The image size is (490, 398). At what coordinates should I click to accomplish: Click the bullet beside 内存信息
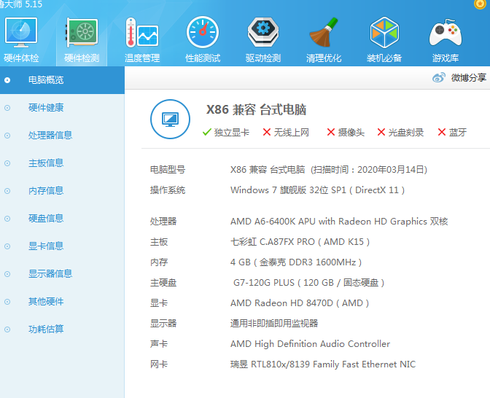pos(7,191)
